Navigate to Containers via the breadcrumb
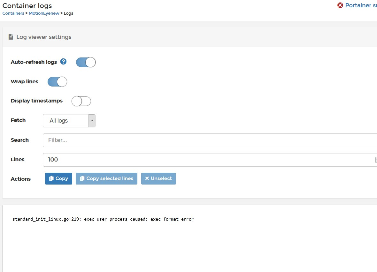Screen dimensions: 377x272 13,13
